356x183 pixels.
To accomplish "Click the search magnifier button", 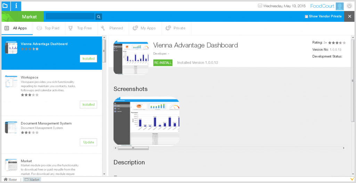I will coord(98,17).
